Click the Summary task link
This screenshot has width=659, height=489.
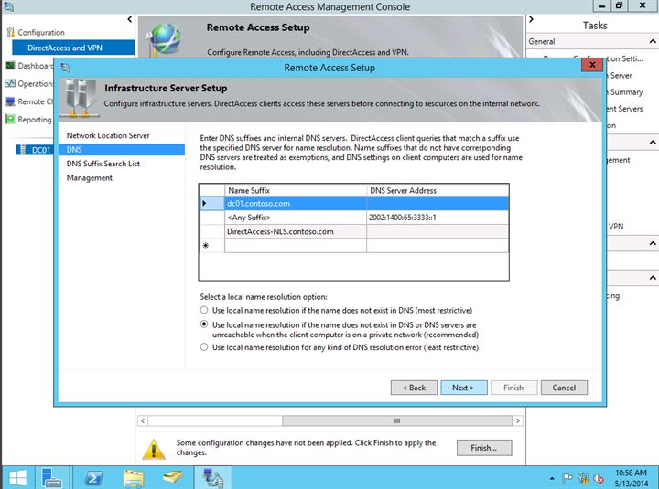[x=626, y=92]
